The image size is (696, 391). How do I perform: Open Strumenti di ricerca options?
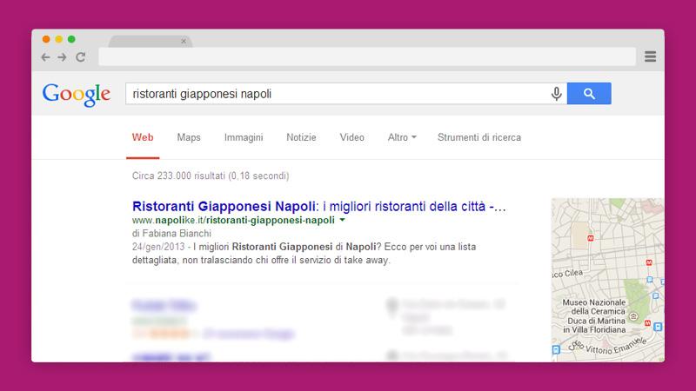click(x=479, y=137)
